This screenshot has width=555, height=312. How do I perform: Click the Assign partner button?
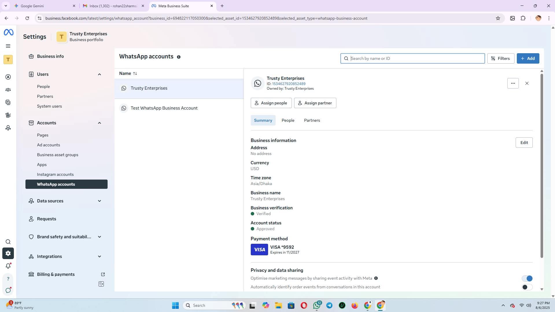315,103
